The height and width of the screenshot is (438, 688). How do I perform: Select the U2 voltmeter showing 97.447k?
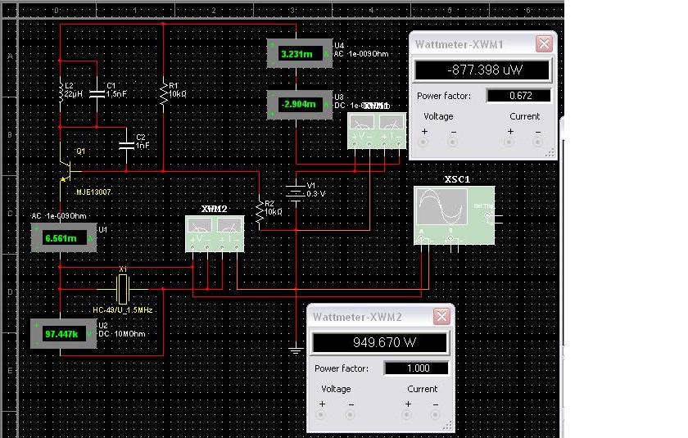click(61, 334)
